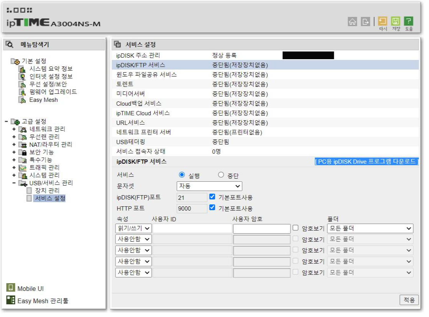
Task: Expand the 보안 기능 tree node
Action: tap(14, 152)
